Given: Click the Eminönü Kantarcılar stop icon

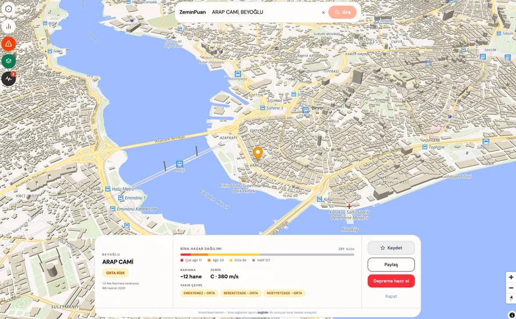Looking at the screenshot, I should pyautogui.click(x=112, y=209).
